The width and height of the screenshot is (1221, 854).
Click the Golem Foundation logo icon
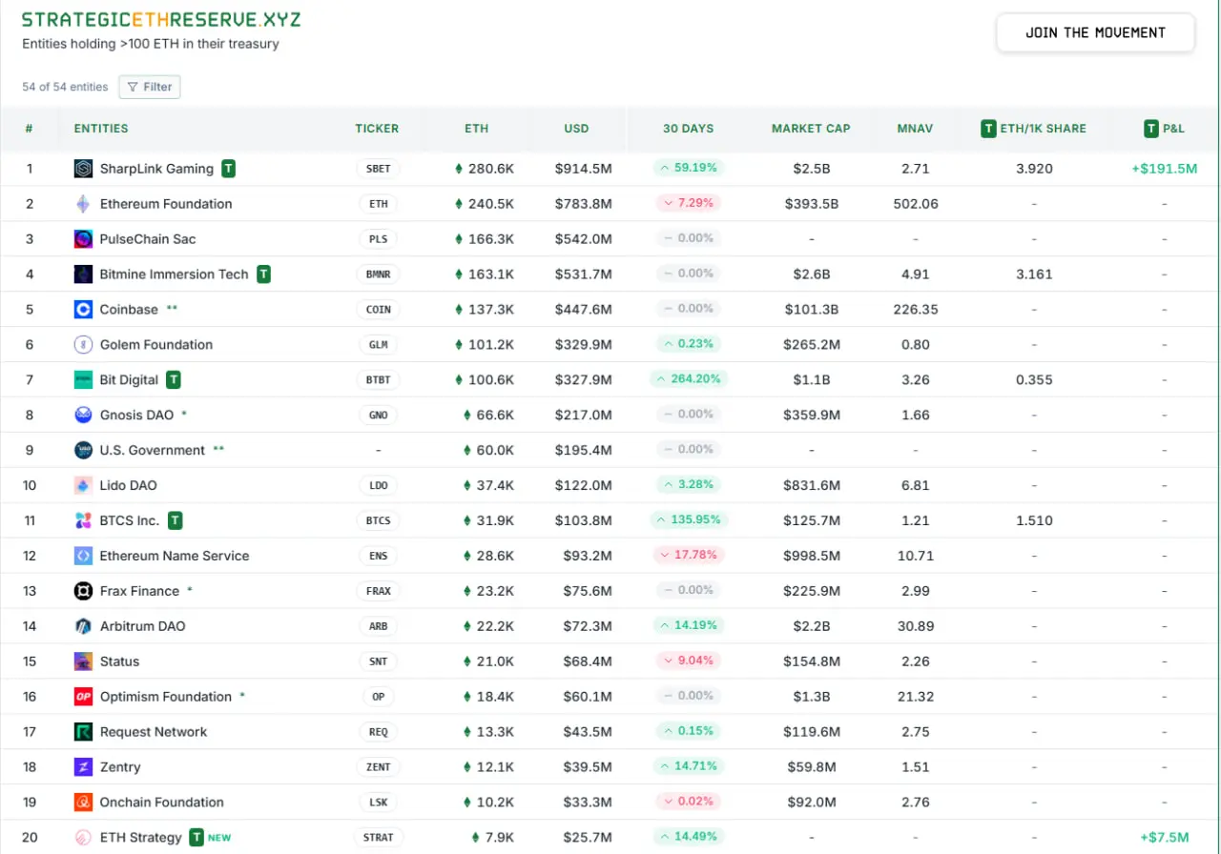[x=83, y=345]
